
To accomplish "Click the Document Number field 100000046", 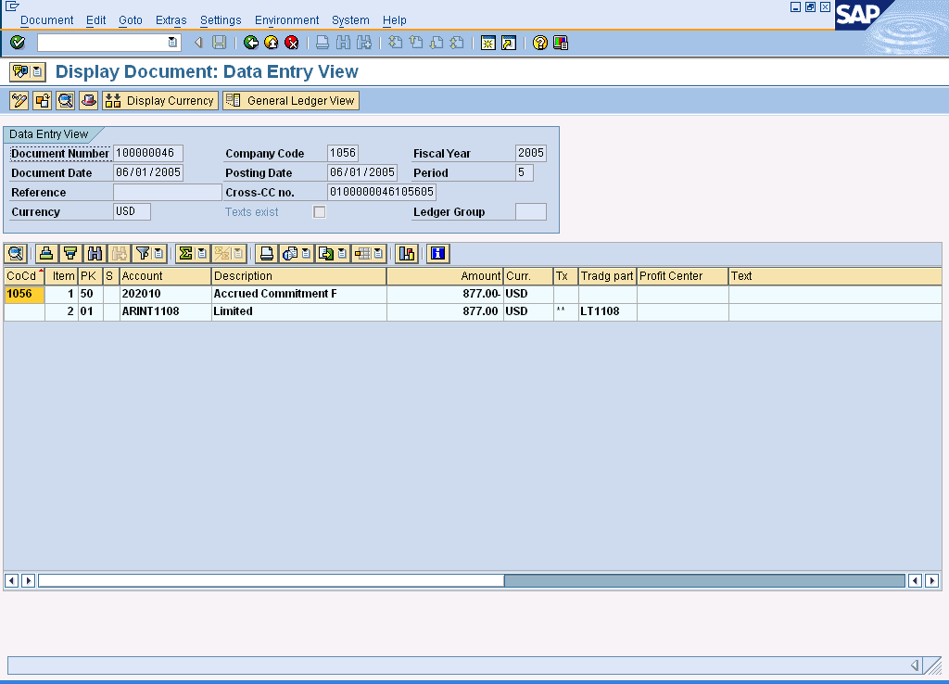I will pos(147,153).
